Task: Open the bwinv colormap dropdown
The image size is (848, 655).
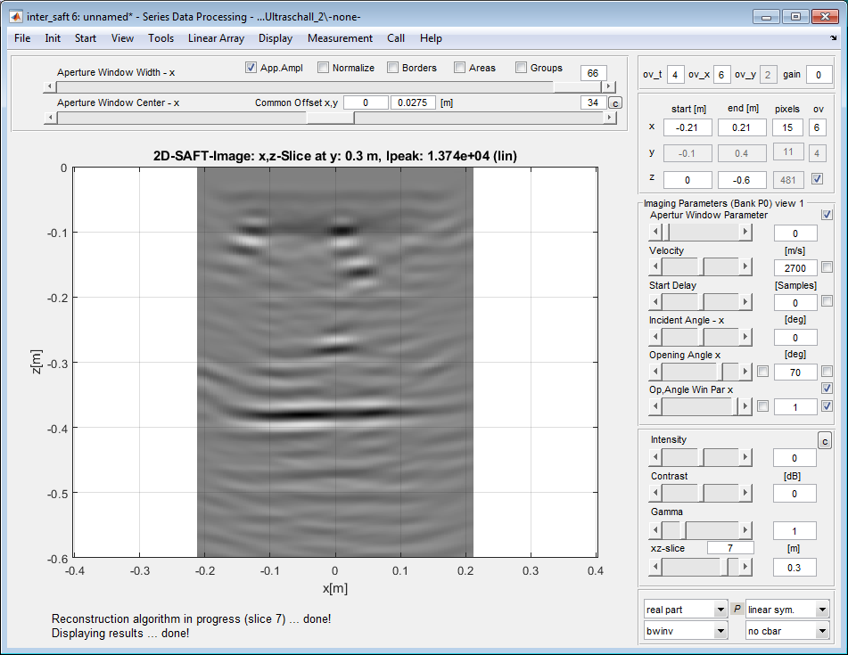Action: coord(685,631)
